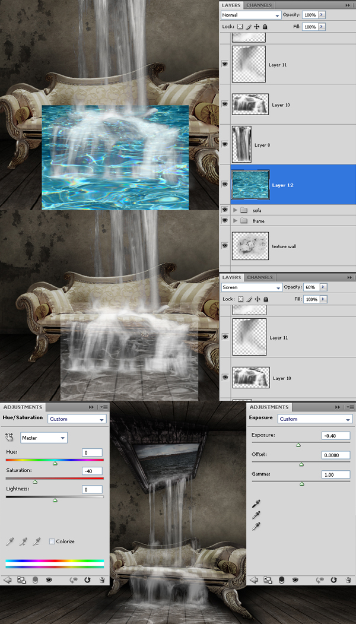Screen dimensions: 356x624
Task: Click the add-to-sample eyedropper in Hue/Saturation
Action: (23, 541)
